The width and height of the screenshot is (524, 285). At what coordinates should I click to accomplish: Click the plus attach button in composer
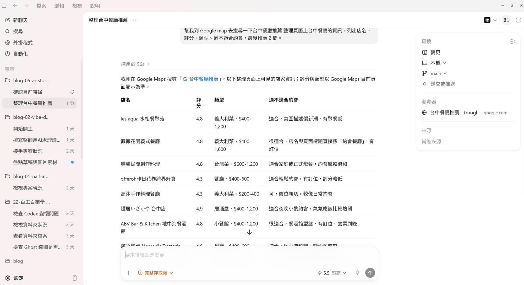(x=128, y=273)
